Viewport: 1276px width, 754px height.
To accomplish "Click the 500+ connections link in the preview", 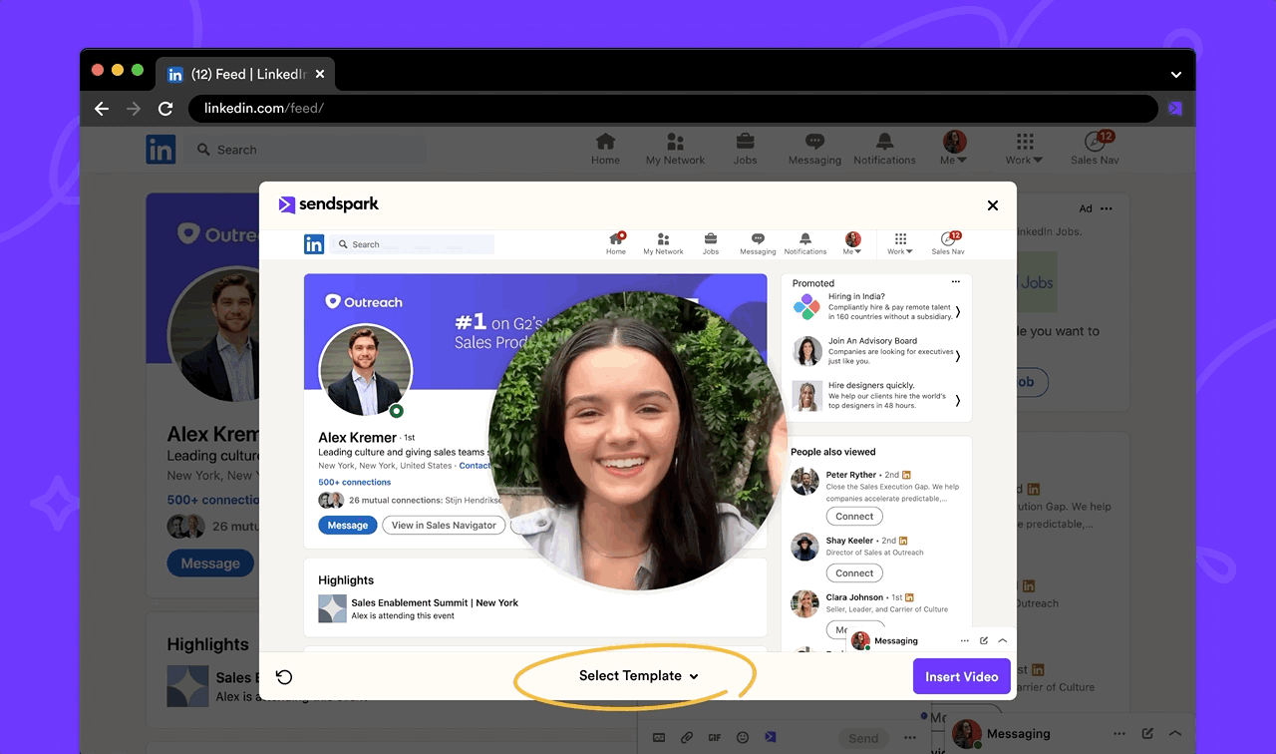I will click(354, 483).
